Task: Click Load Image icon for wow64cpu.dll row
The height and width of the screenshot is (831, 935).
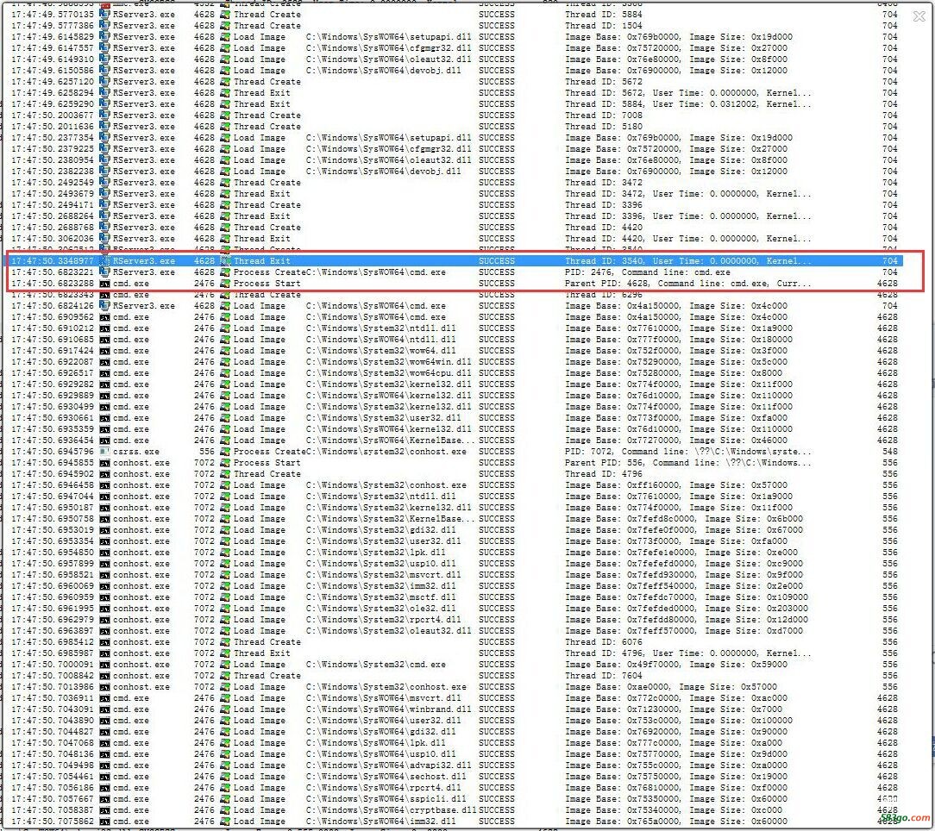Action: tap(226, 373)
